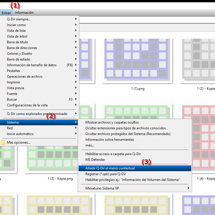Open the Imprimir submenu

click(40, 82)
